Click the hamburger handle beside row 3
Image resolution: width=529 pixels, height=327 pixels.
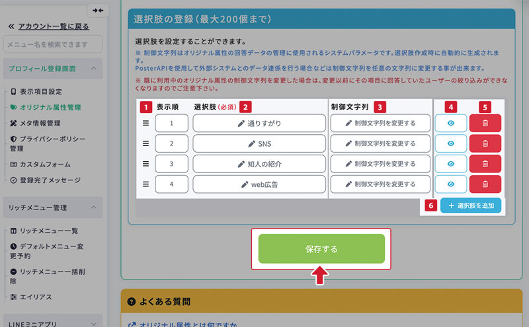pyautogui.click(x=146, y=164)
